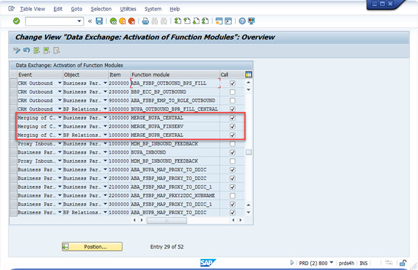Expand the status bar triangle before PRD

292,263
